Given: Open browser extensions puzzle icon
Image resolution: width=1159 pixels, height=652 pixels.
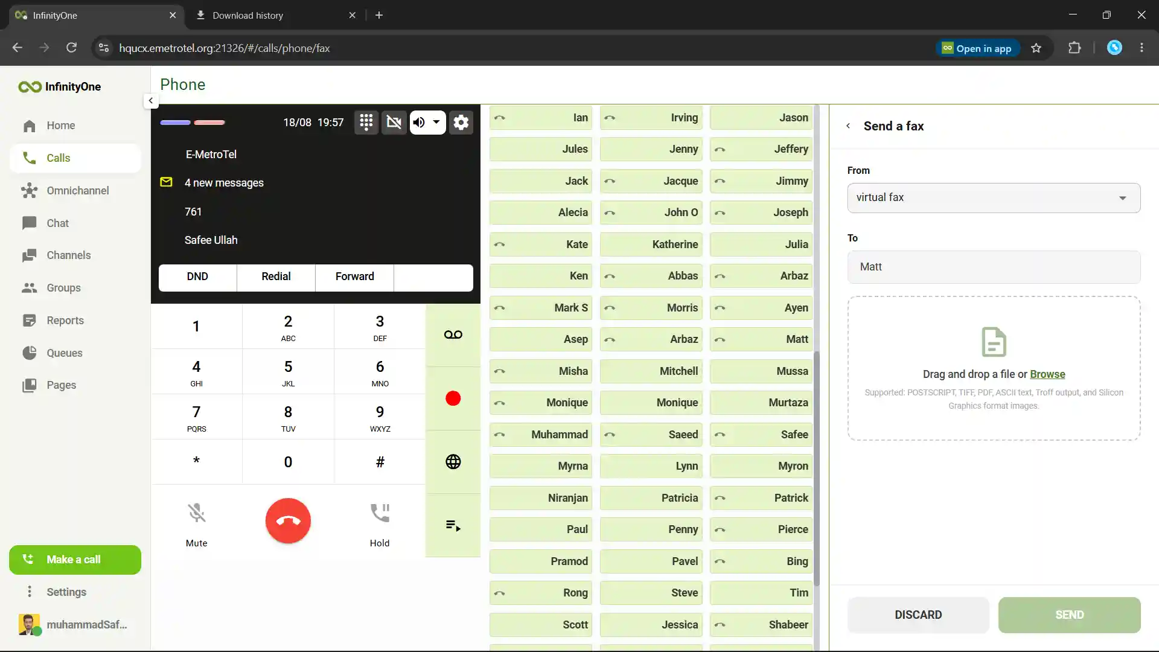Looking at the screenshot, I should click(1074, 48).
